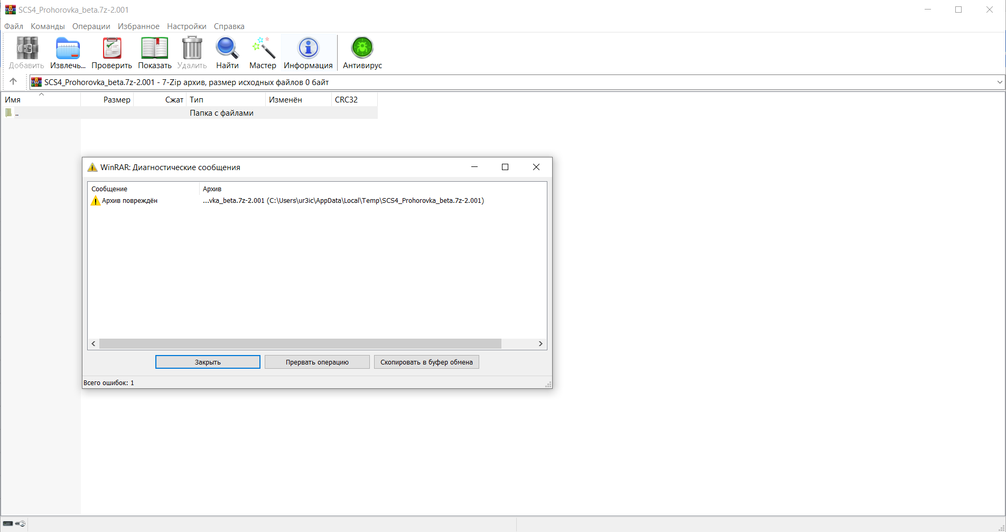1006x532 pixels.
Task: Click Скопировать в буфер обмена button
Action: click(x=426, y=362)
